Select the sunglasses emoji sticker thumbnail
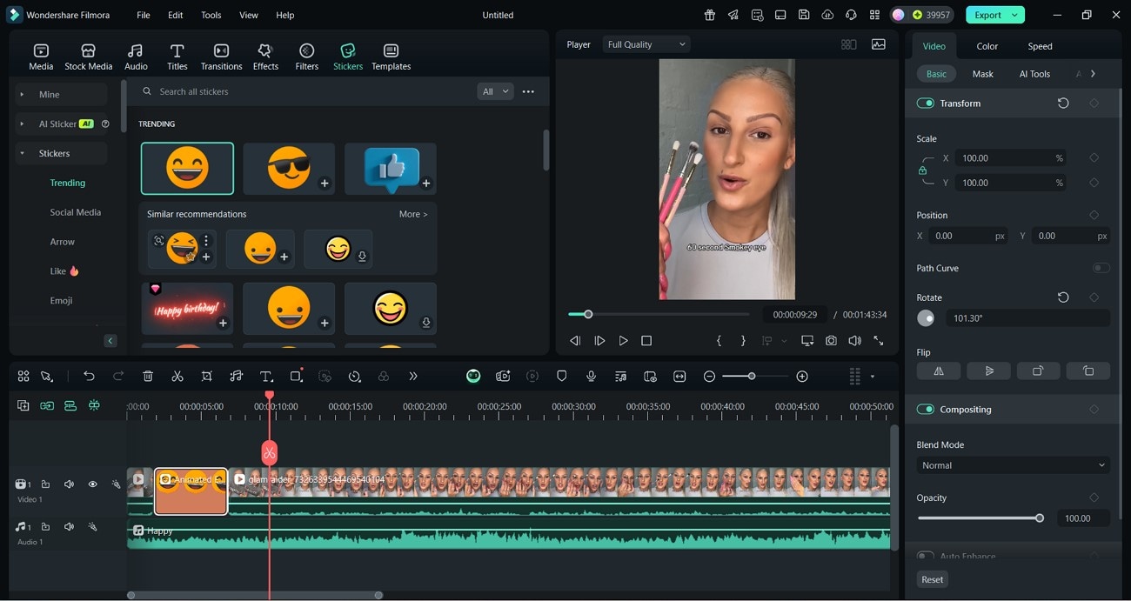The height and width of the screenshot is (601, 1131). (289, 169)
